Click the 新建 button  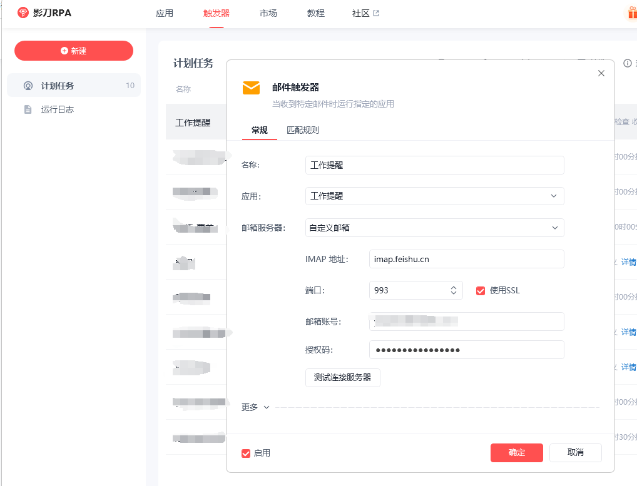pyautogui.click(x=74, y=51)
